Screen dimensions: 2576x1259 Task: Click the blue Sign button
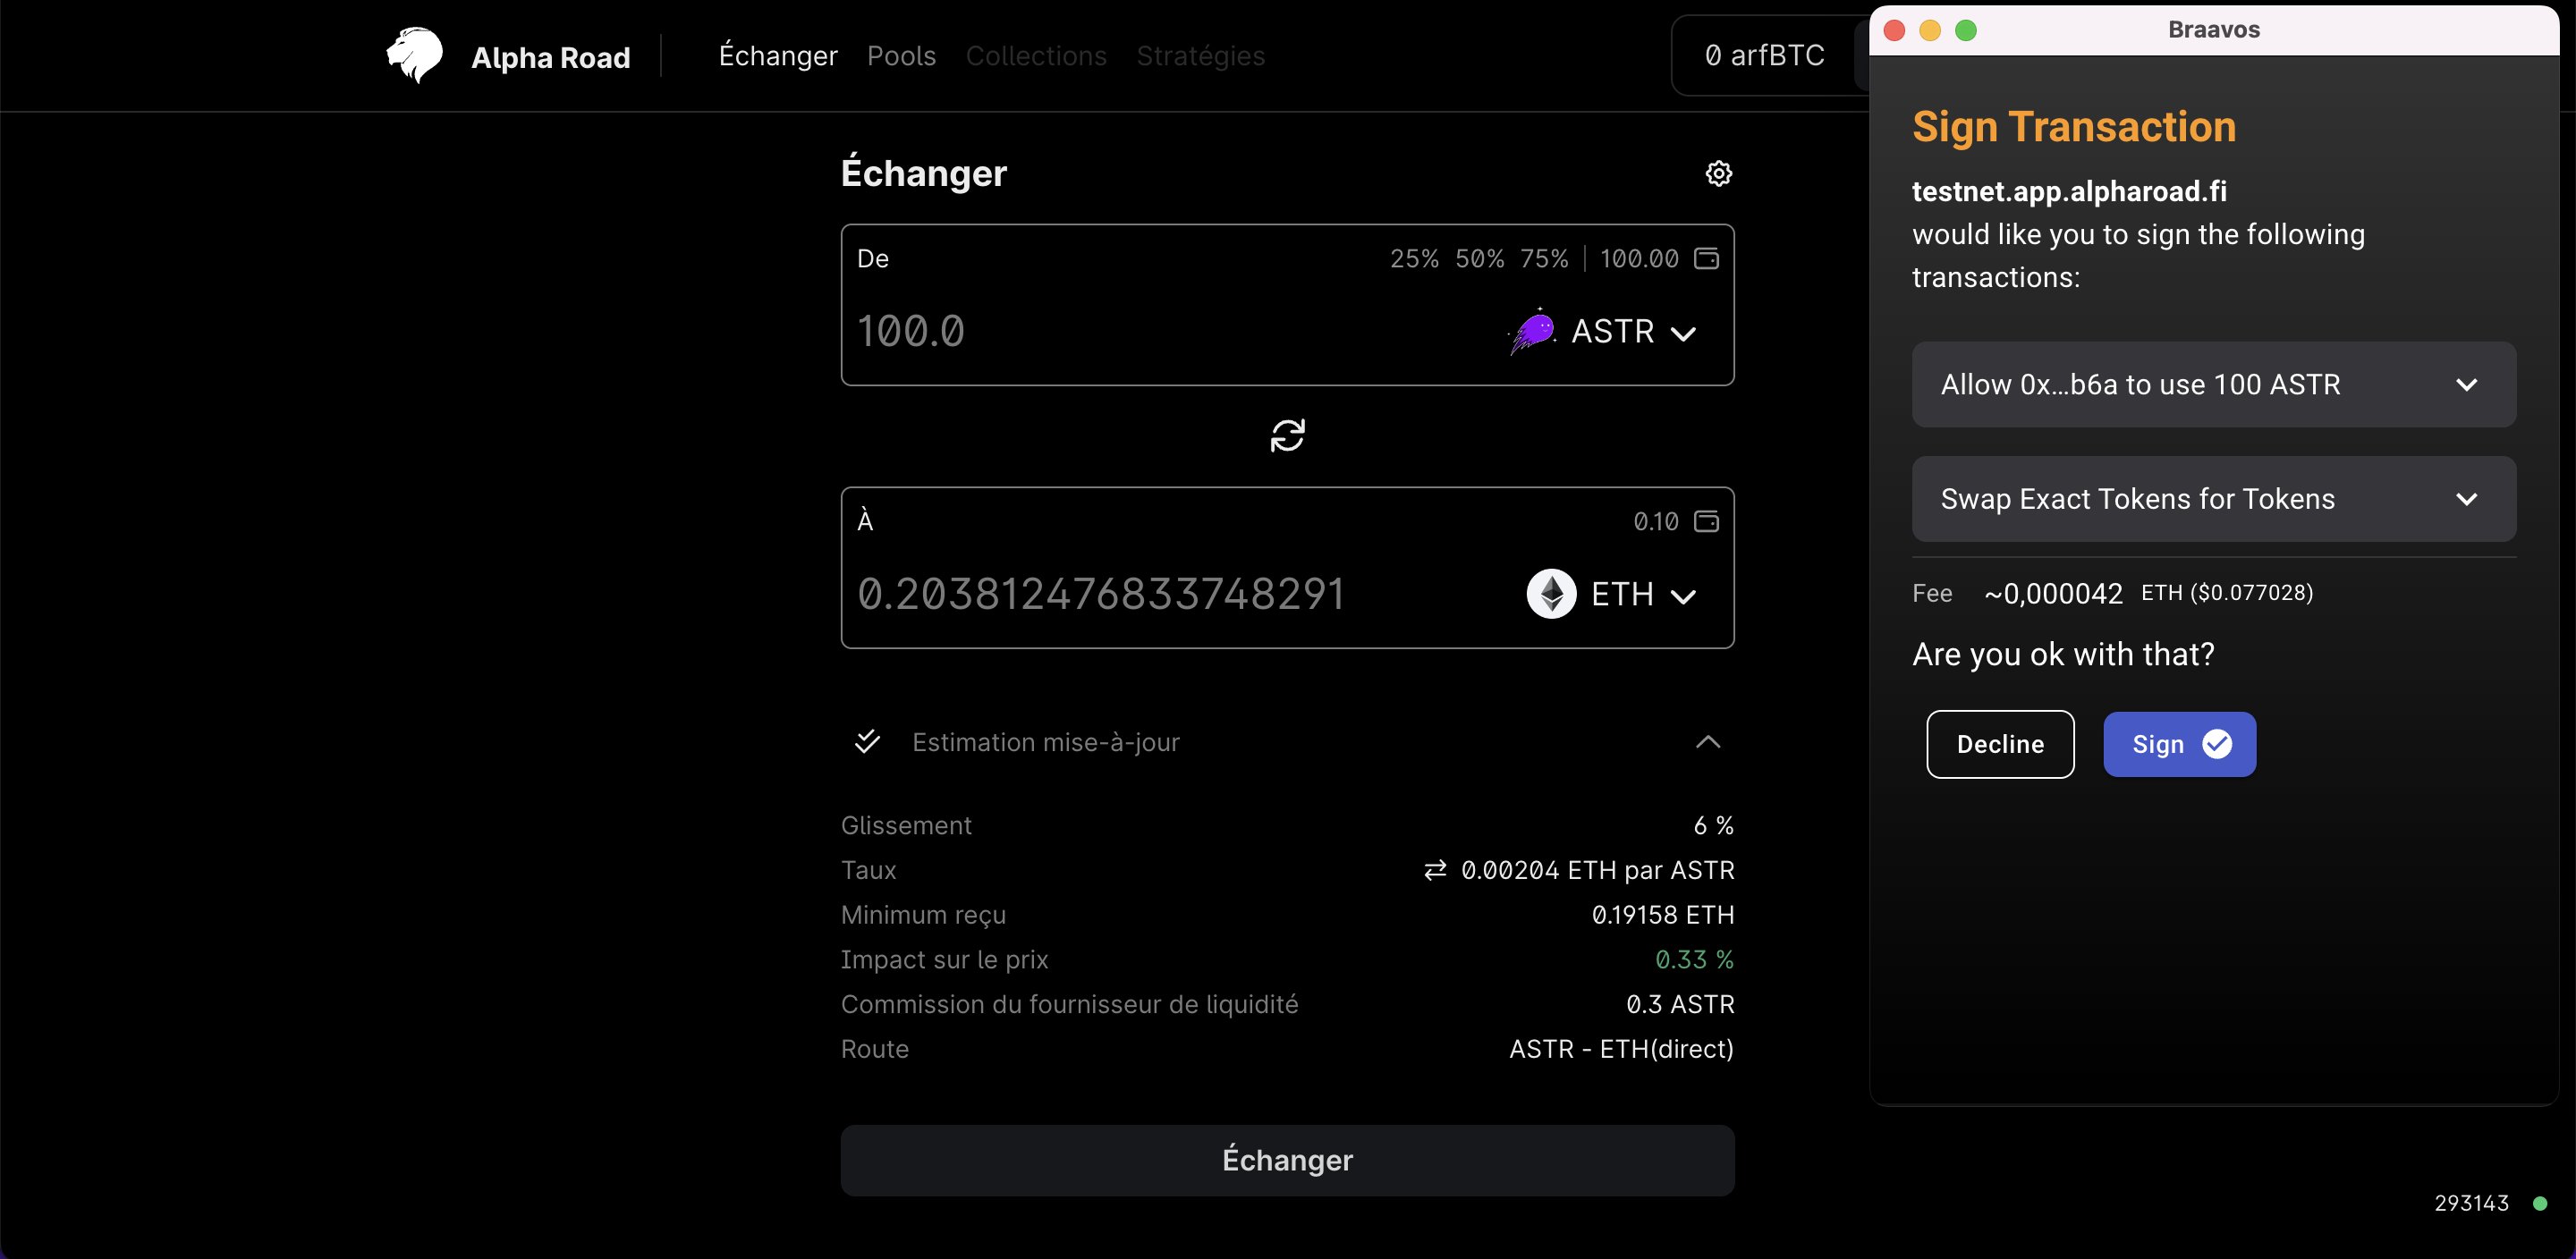click(x=2179, y=744)
